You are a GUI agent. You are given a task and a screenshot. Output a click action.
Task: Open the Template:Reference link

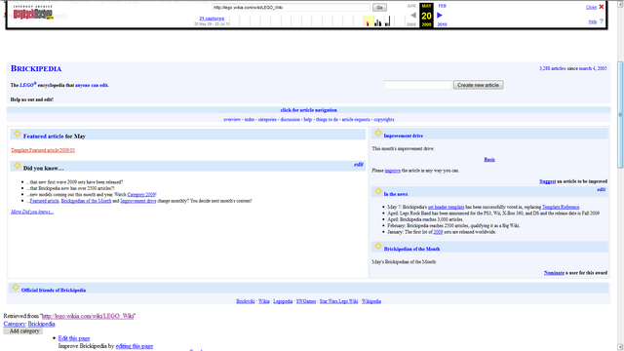(x=561, y=207)
